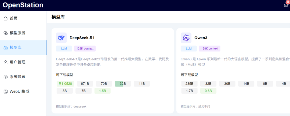Screen dimensions: 290x116
Task: Open the notification mail icon with badge
Action: click(x=286, y=5)
